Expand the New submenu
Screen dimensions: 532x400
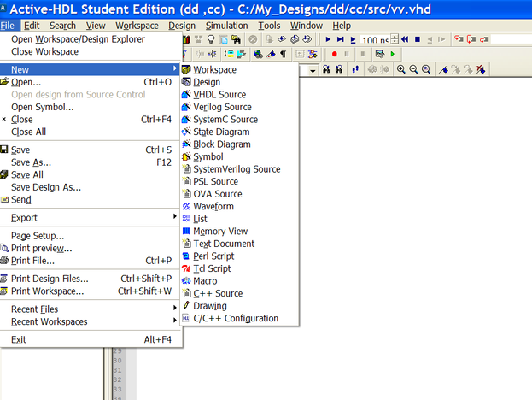tap(90, 69)
